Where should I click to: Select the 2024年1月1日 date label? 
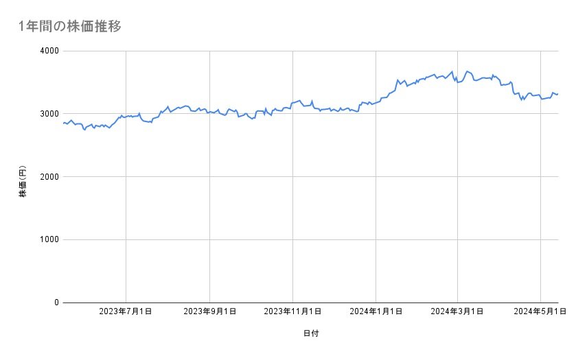[x=376, y=312]
